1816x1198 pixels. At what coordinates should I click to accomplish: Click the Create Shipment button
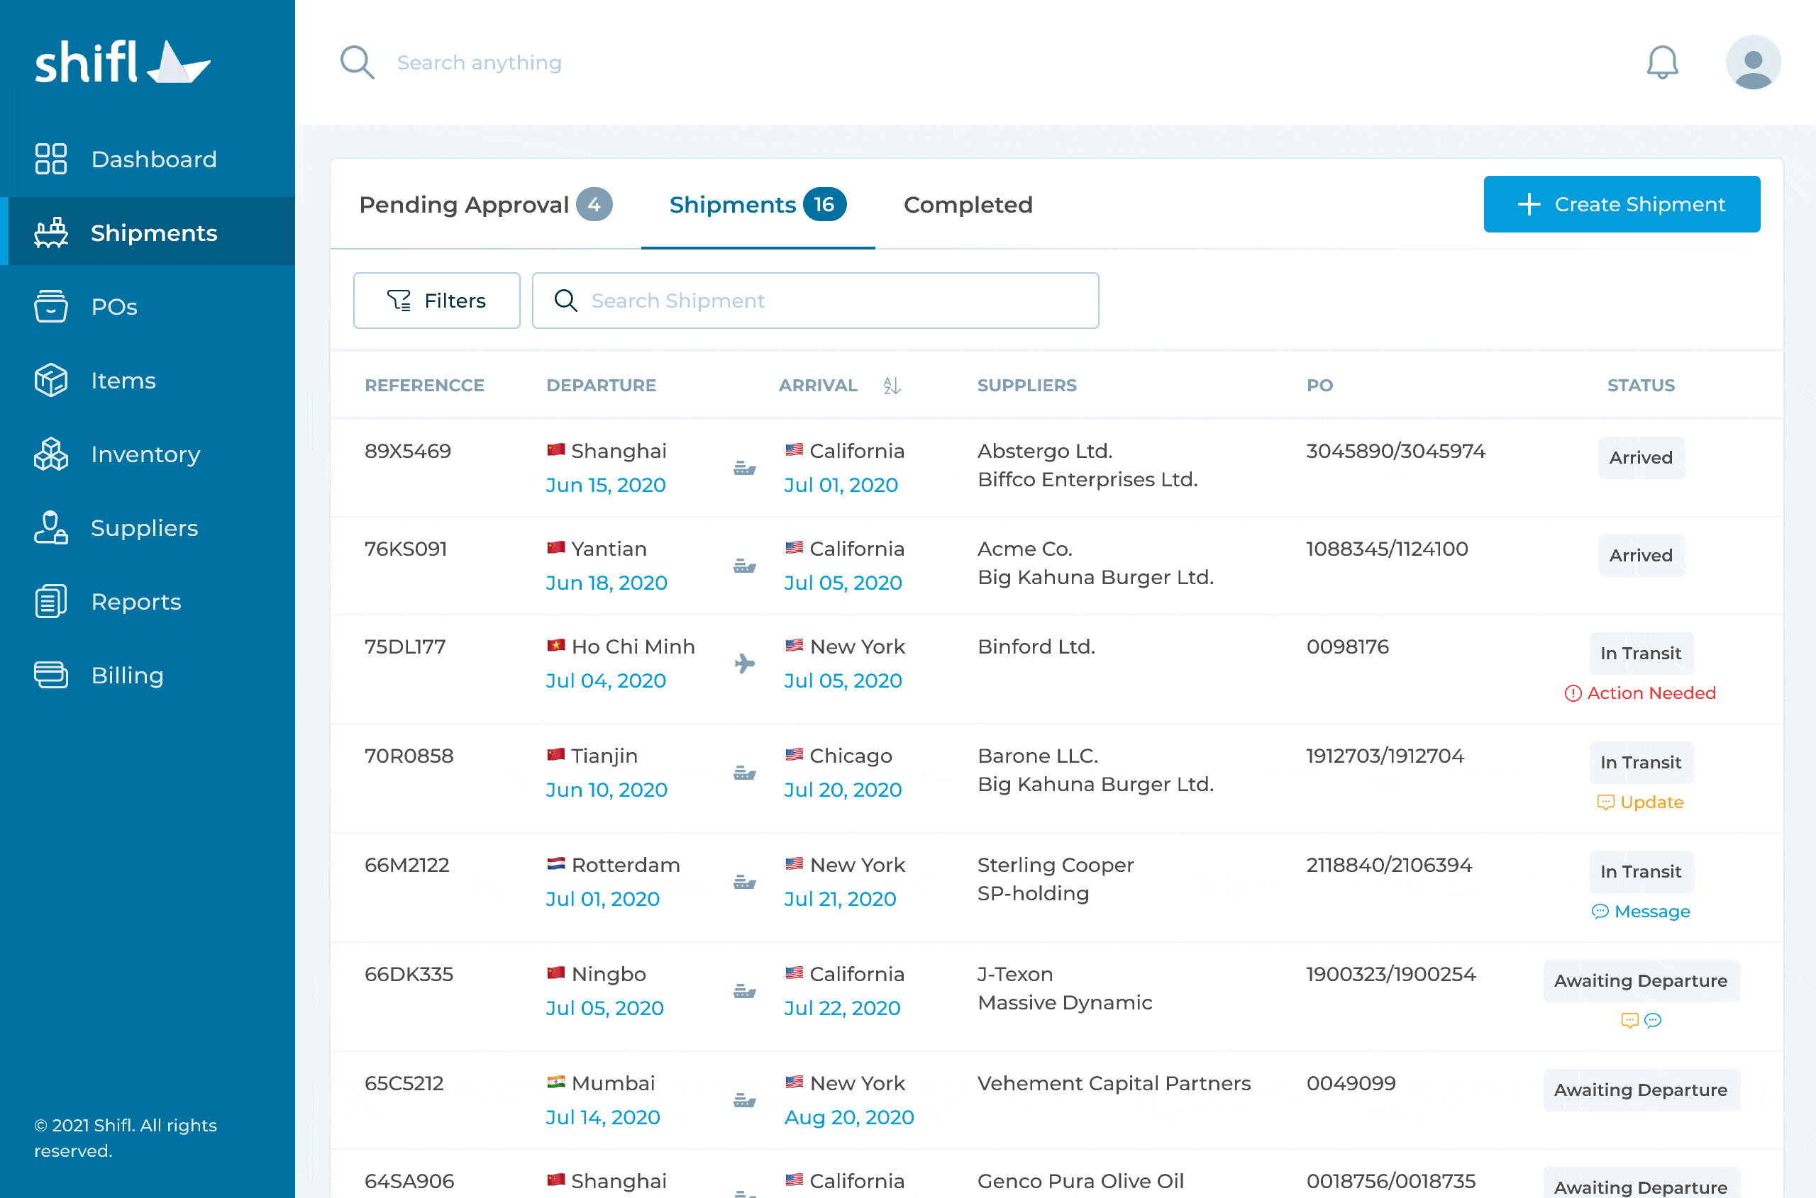click(x=1622, y=204)
